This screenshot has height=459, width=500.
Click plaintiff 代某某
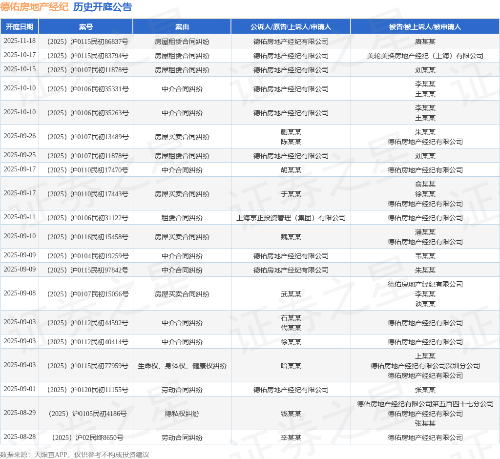(x=291, y=328)
